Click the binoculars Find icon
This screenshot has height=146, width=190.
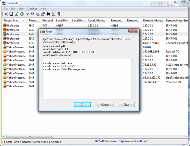48,14
